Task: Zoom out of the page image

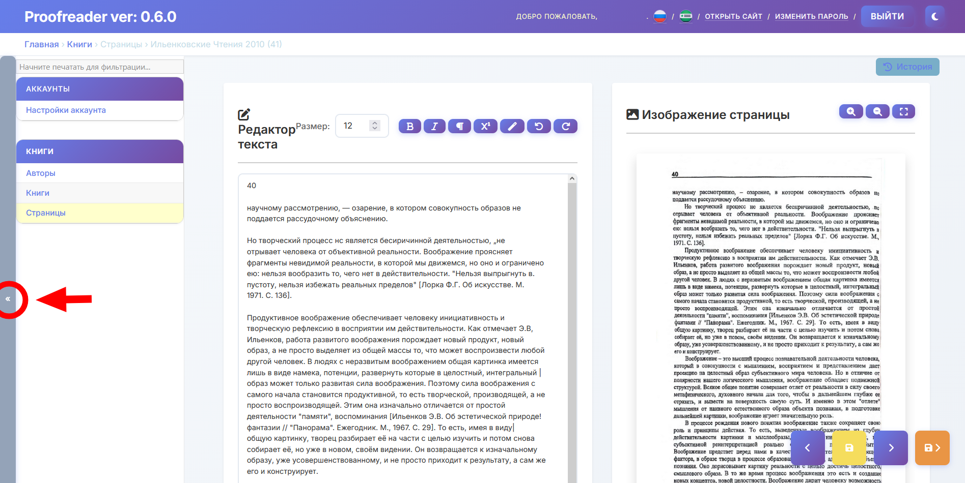Action: coord(877,111)
